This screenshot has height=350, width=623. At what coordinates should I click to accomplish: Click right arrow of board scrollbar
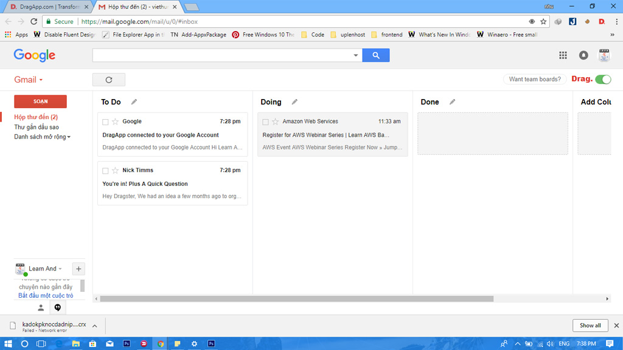pos(607,299)
